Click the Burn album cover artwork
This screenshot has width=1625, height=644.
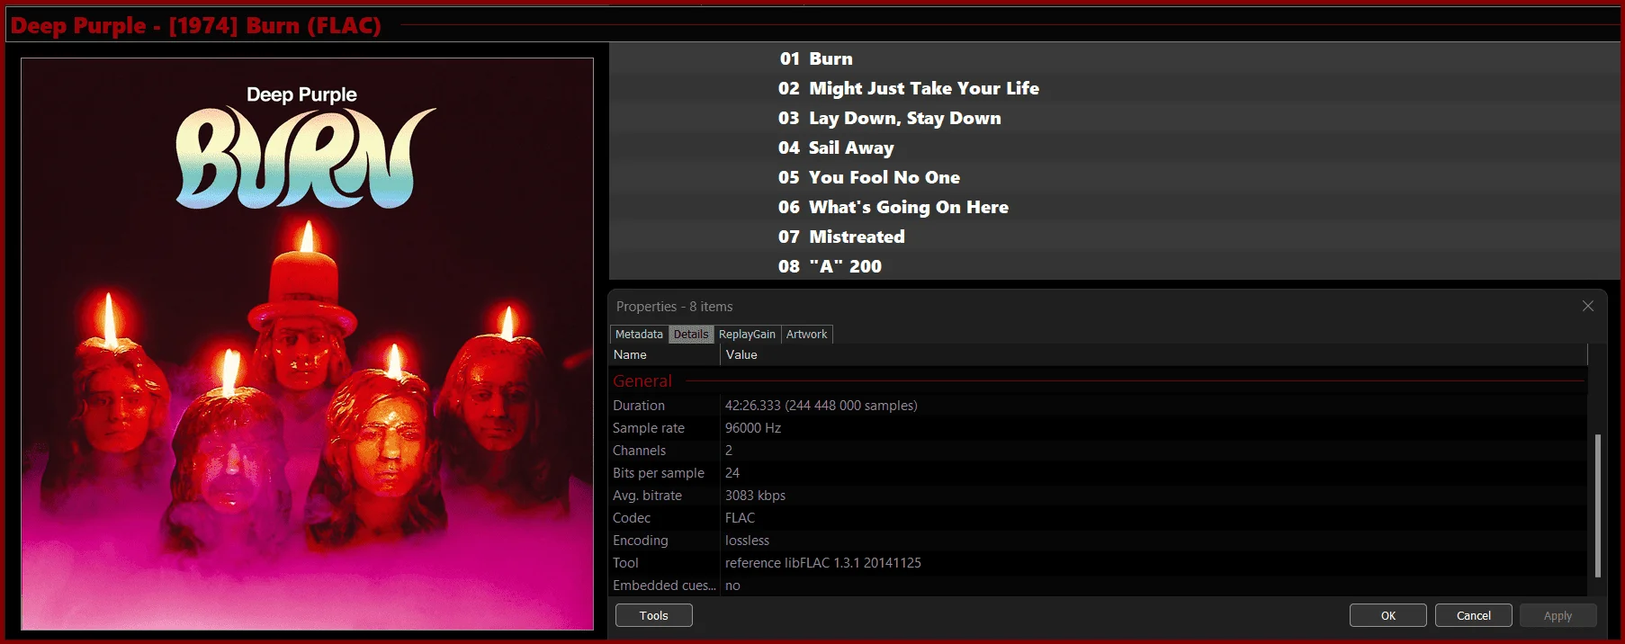(x=308, y=344)
